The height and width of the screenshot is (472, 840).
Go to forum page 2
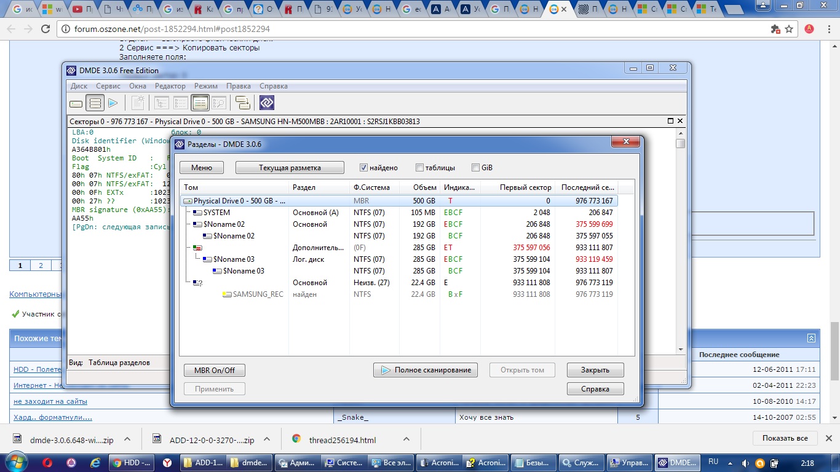point(41,265)
